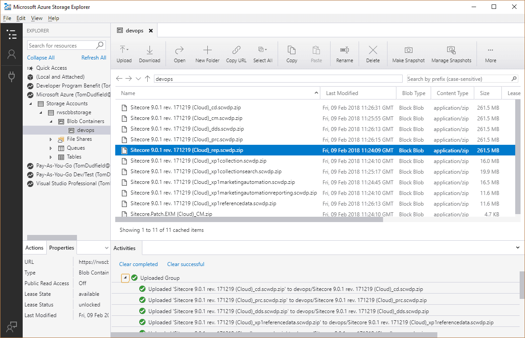
Task: Click the Refresh All link
Action: [94, 57]
